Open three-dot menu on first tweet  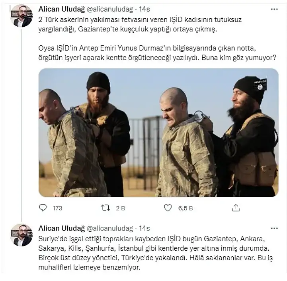pyautogui.click(x=274, y=9)
